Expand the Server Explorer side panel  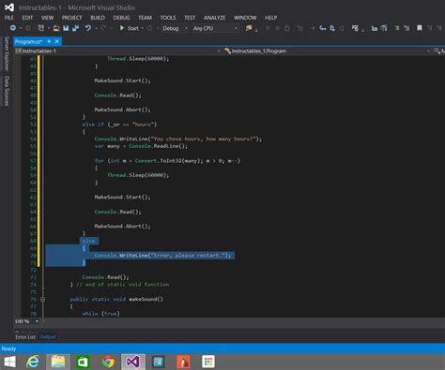coord(7,53)
